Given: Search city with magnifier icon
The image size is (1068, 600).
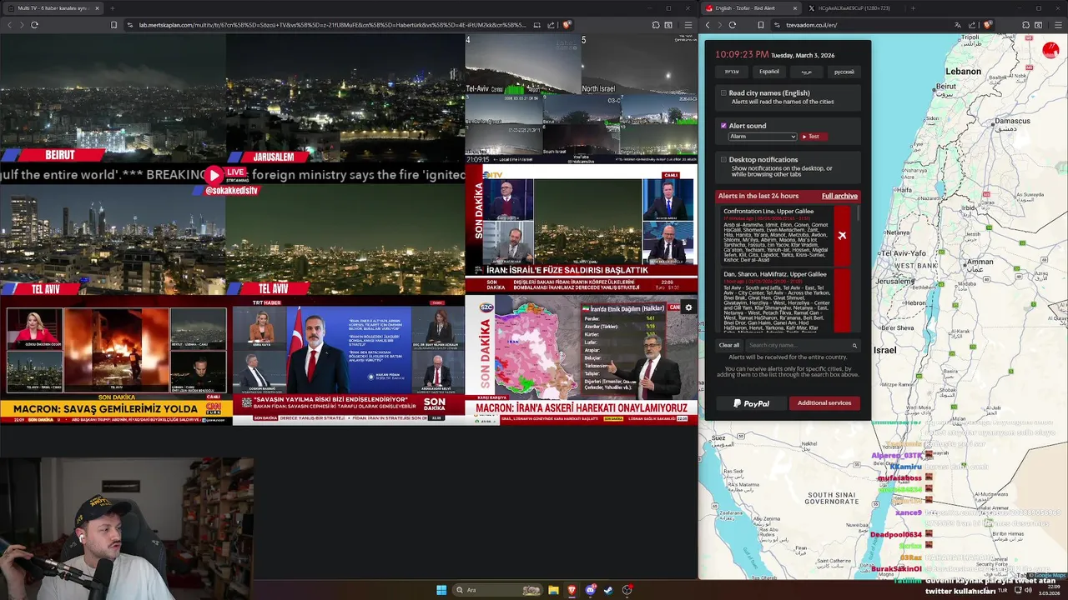Looking at the screenshot, I should click(x=854, y=345).
